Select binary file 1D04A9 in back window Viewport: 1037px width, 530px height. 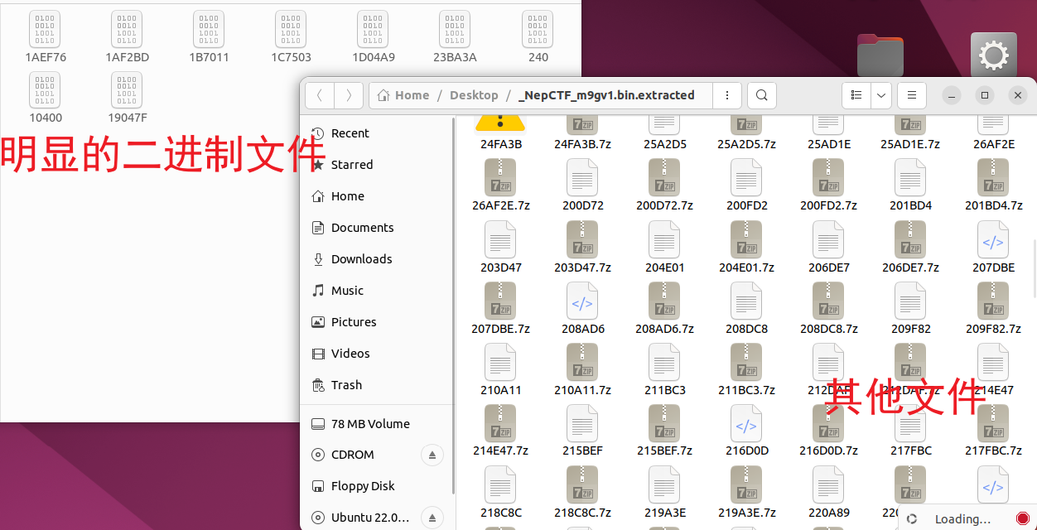pyautogui.click(x=373, y=36)
